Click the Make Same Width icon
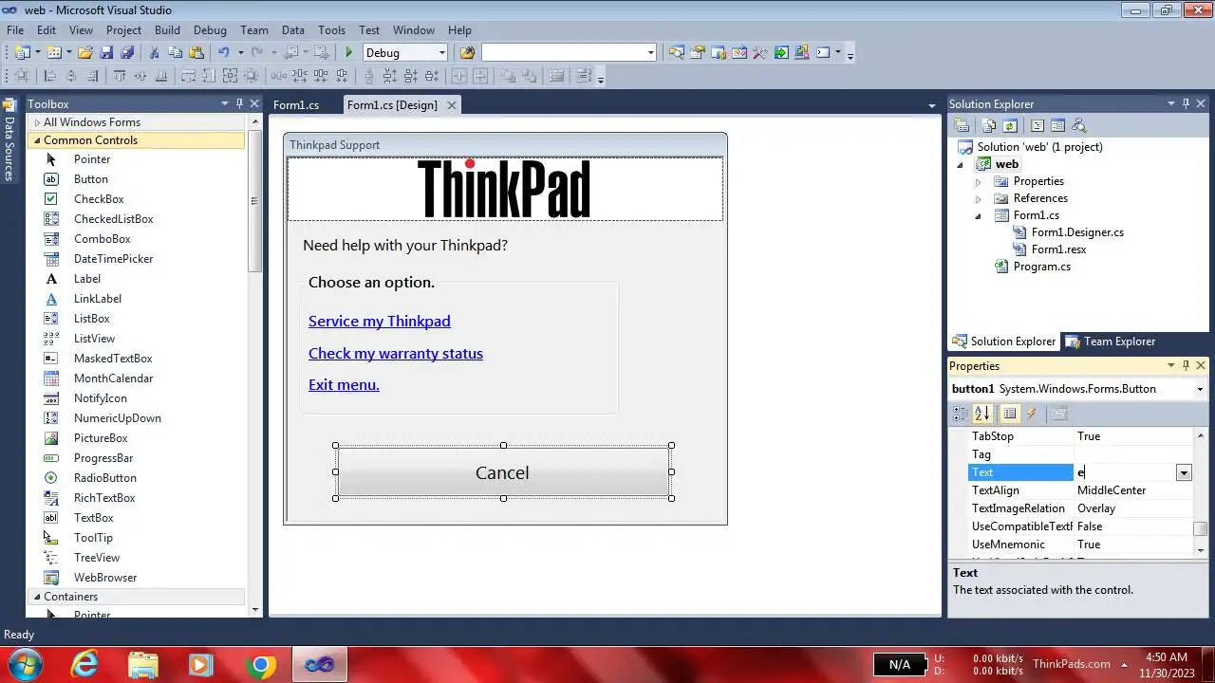The width and height of the screenshot is (1215, 683). pos(189,76)
